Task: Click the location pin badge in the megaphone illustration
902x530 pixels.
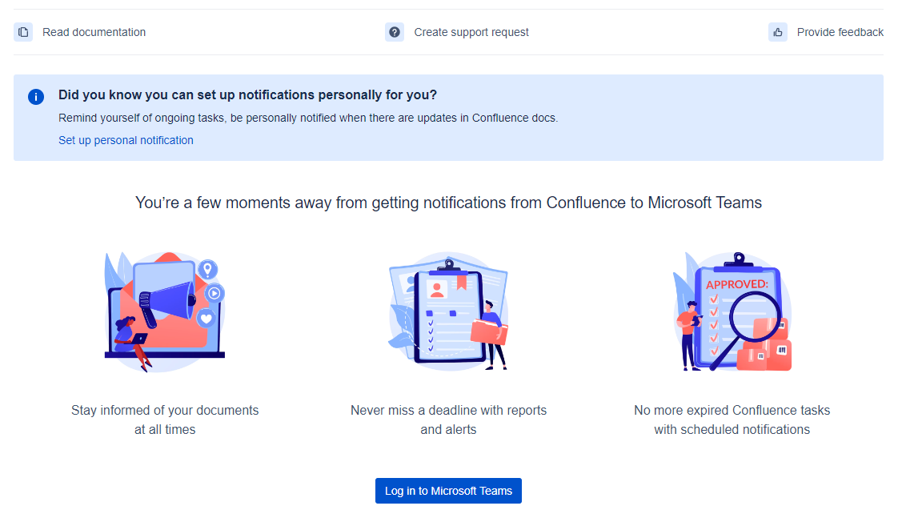Action: [210, 270]
